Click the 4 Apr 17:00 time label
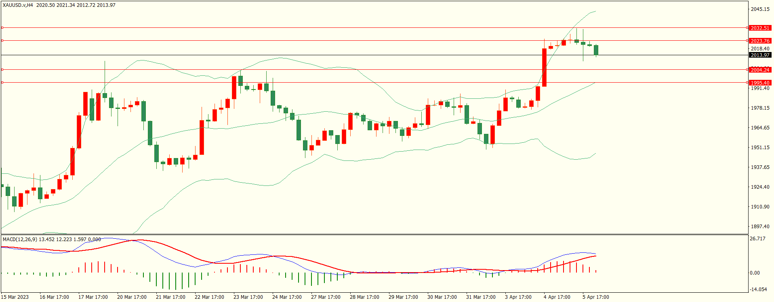Image resolution: width=774 pixels, height=302 pixels. 557,297
